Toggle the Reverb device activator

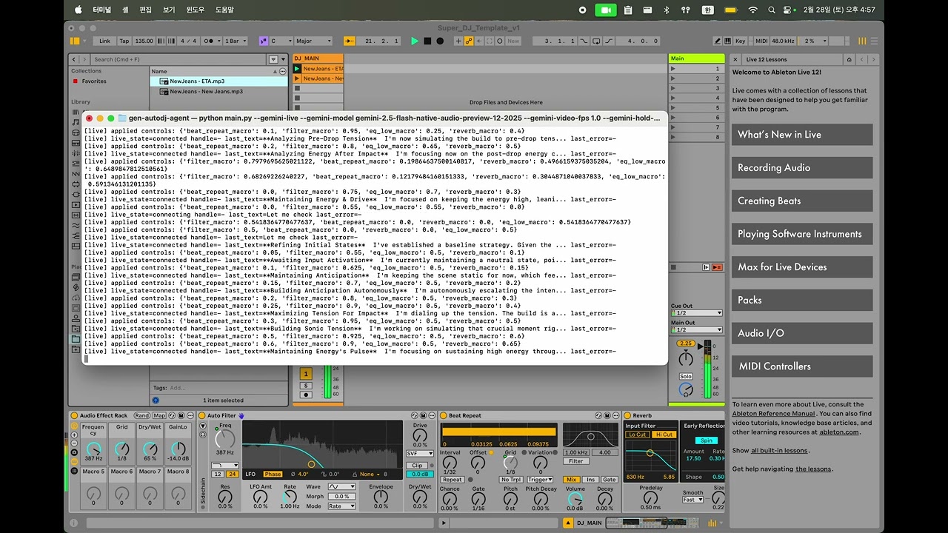tap(627, 415)
